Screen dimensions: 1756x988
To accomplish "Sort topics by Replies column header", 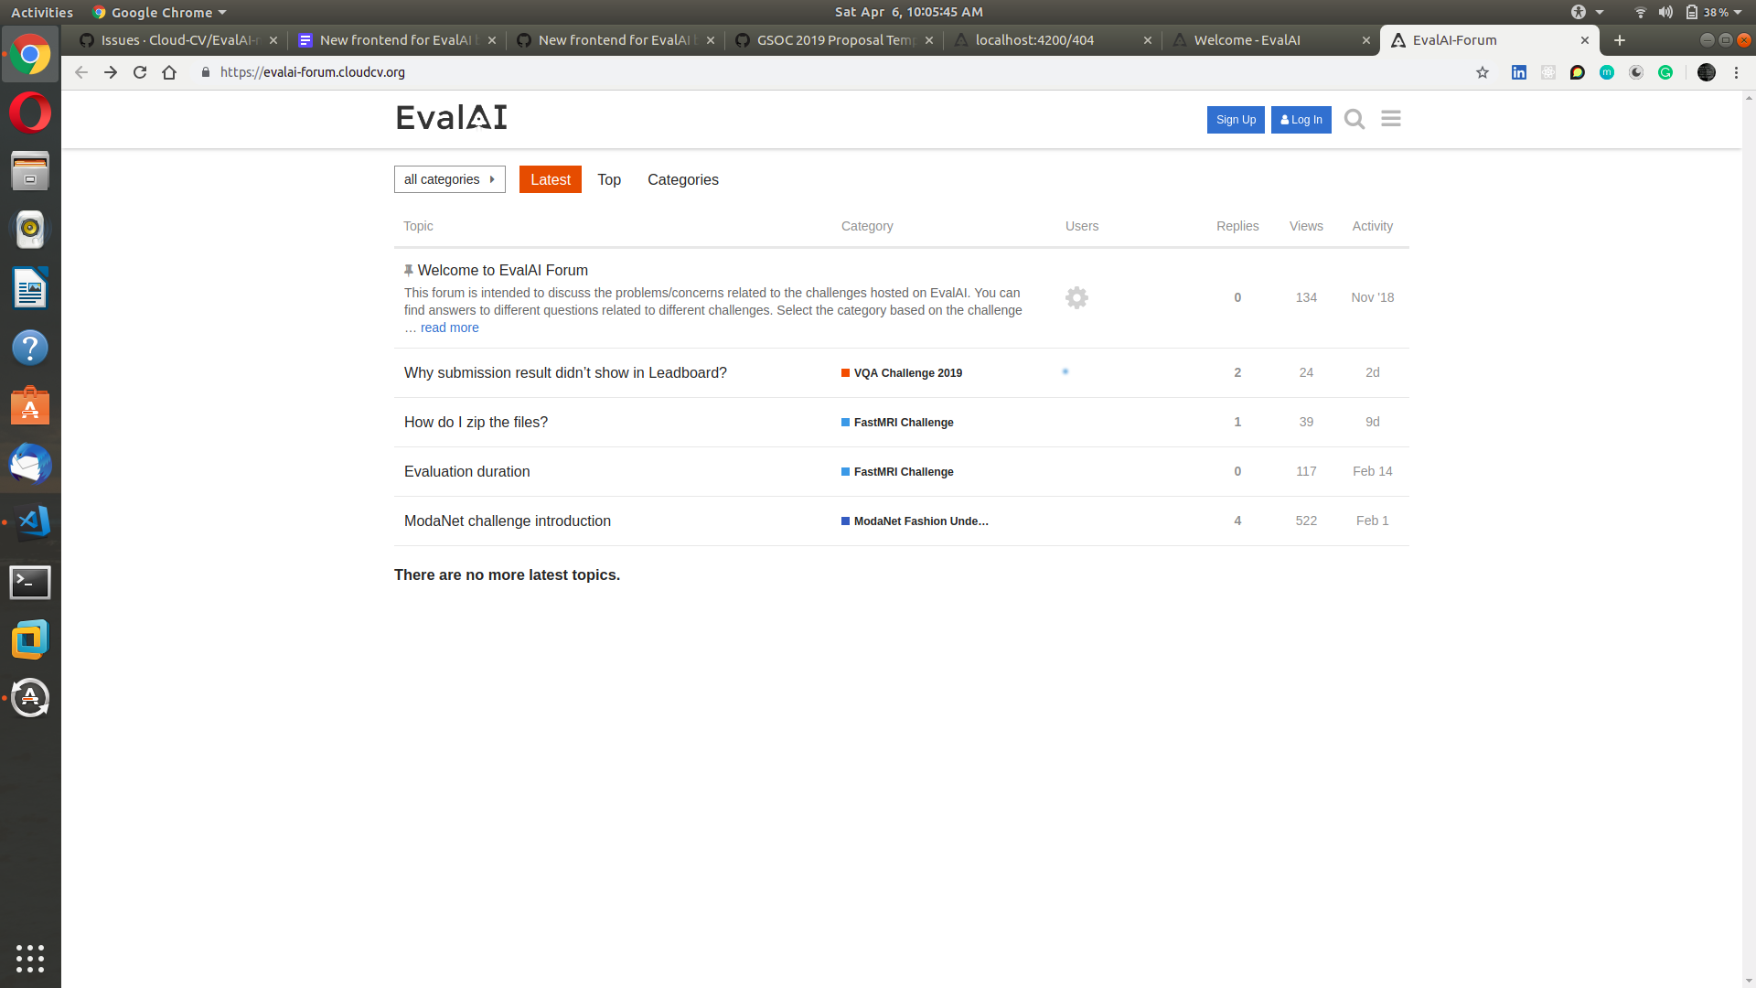I will pyautogui.click(x=1237, y=226).
